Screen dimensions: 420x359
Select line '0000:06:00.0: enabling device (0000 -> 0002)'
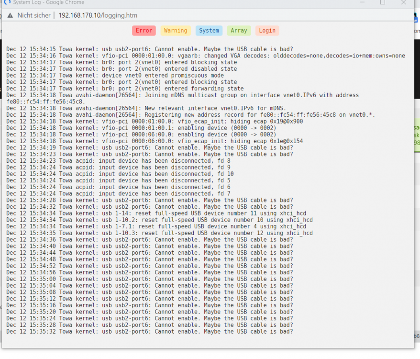(141, 135)
